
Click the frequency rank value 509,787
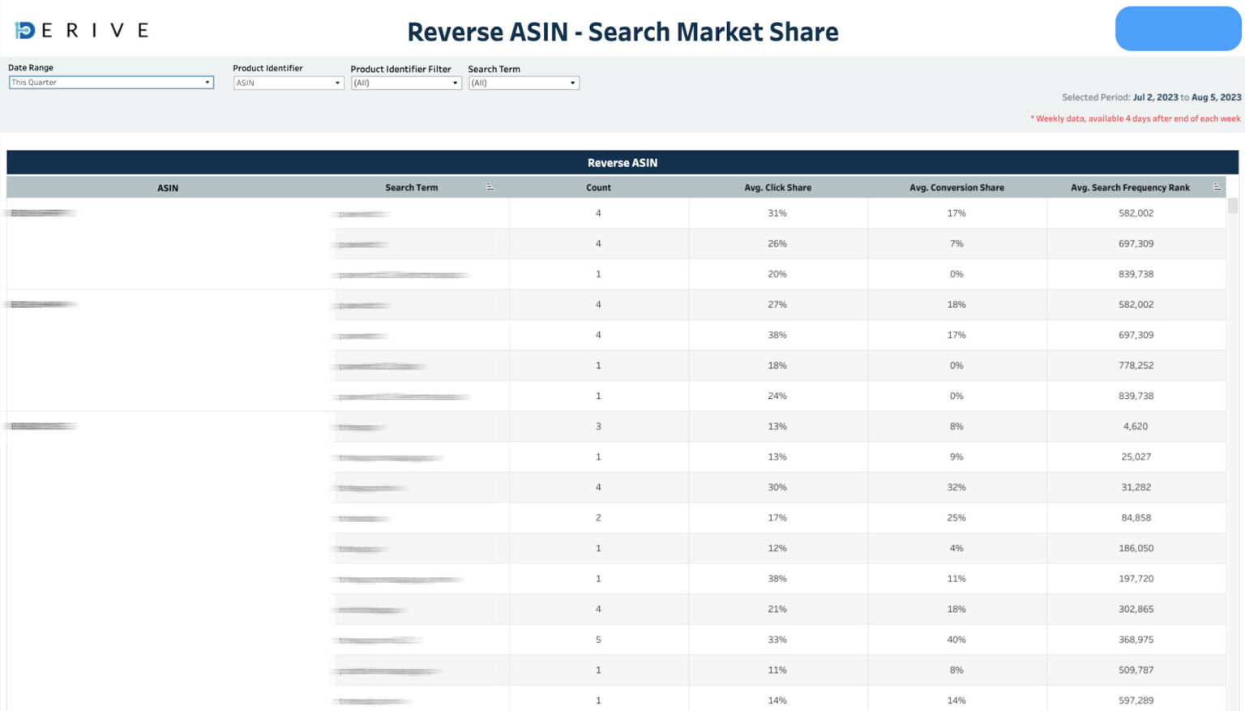1136,670
